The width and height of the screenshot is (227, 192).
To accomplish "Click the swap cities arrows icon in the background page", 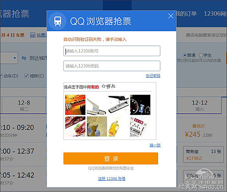I will click(x=24, y=58).
